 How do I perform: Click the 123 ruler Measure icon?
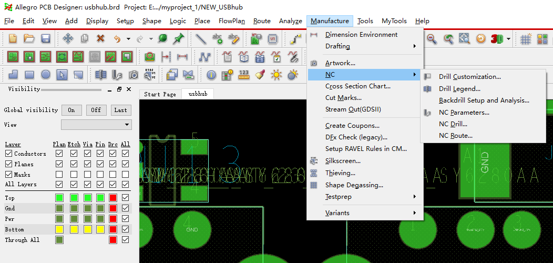pos(244,75)
